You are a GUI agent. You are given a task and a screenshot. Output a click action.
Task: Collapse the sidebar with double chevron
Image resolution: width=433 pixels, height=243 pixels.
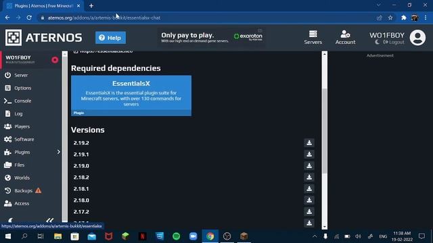point(49,220)
